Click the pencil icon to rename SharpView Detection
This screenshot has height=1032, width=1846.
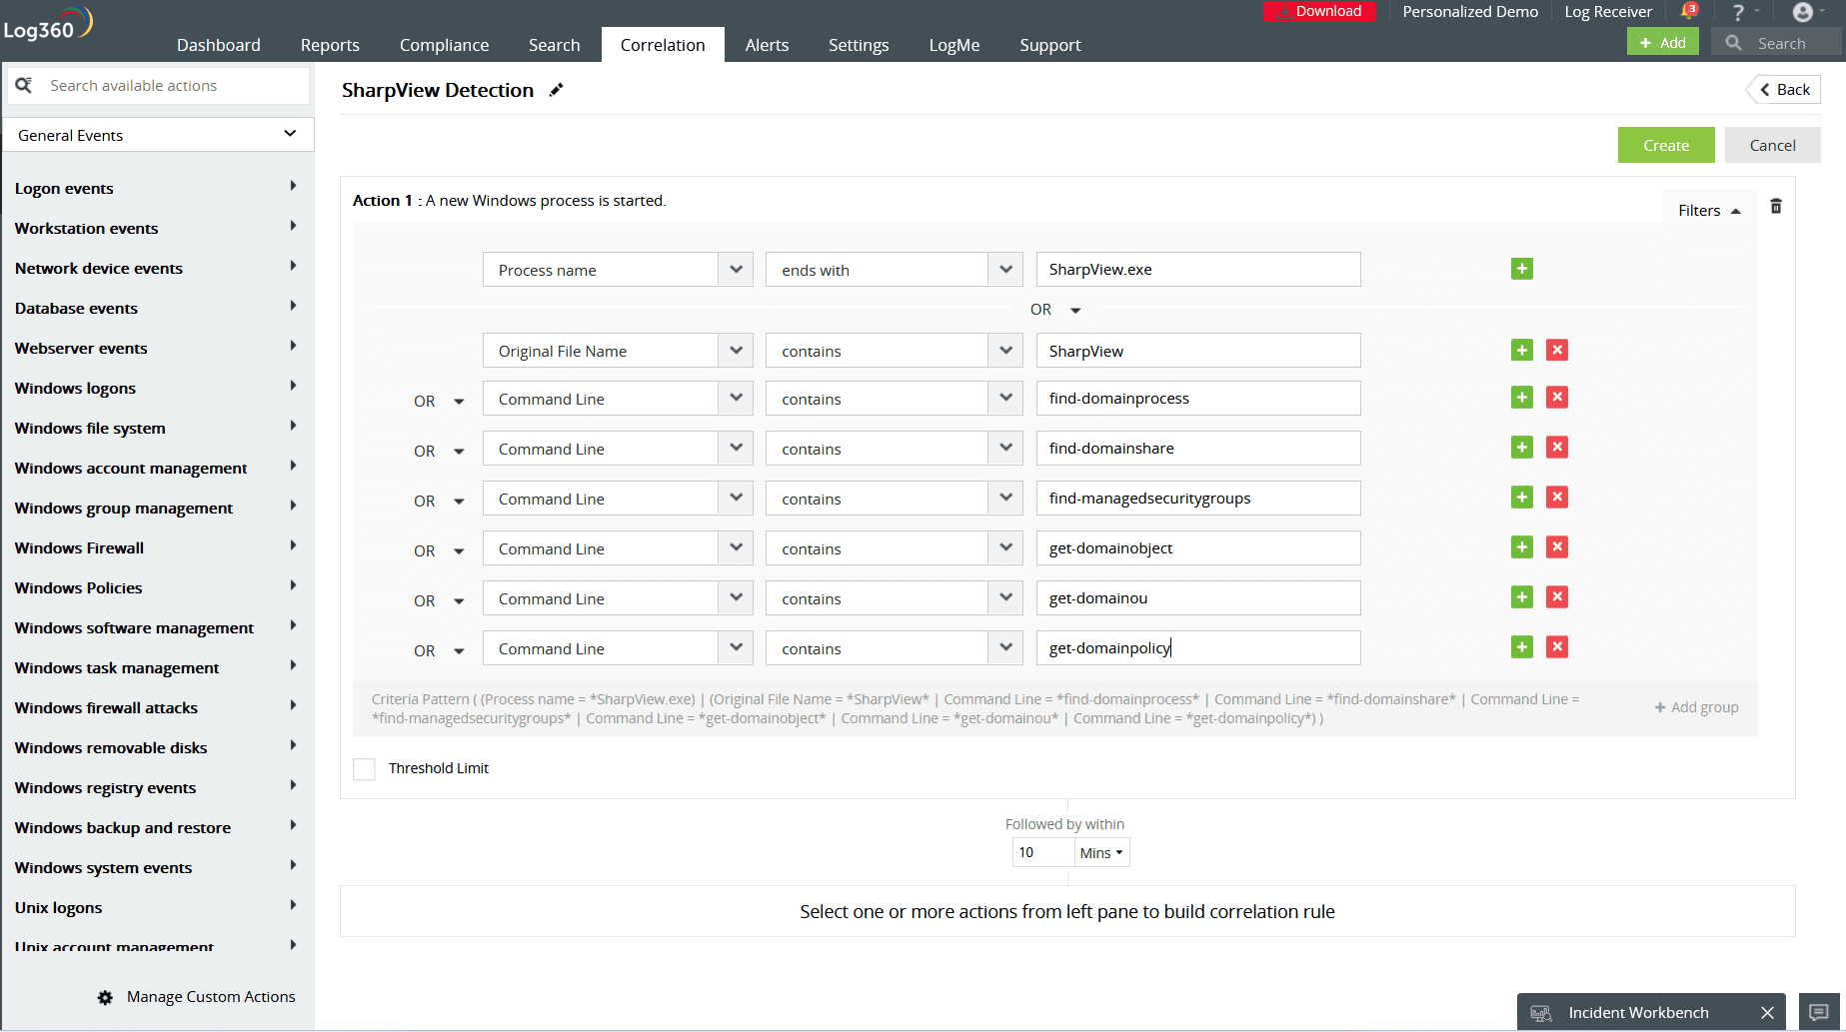point(557,90)
